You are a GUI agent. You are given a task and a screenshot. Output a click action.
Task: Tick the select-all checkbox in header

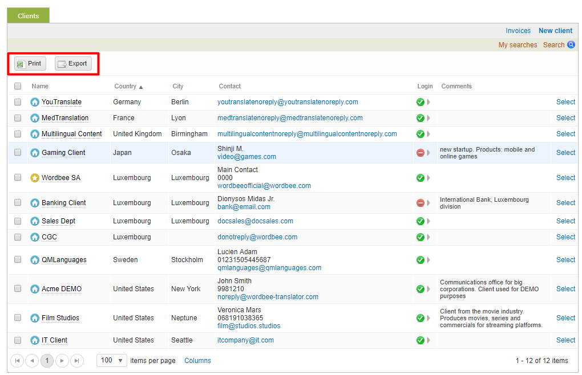pyautogui.click(x=18, y=87)
